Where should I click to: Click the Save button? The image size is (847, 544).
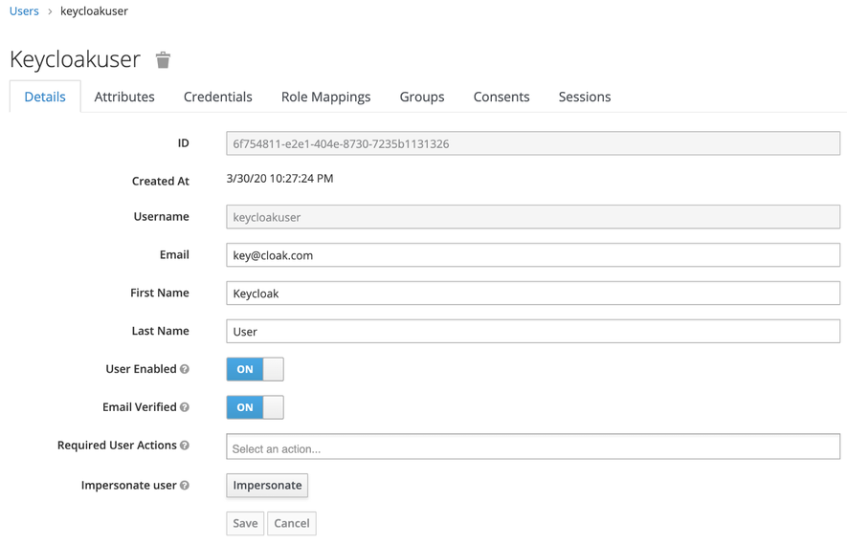click(245, 523)
